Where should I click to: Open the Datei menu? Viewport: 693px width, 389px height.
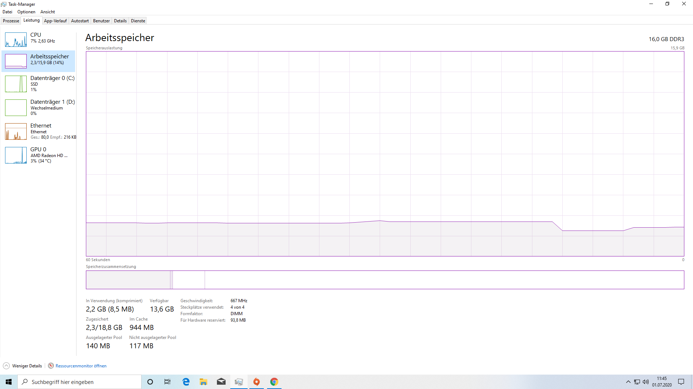(x=7, y=12)
